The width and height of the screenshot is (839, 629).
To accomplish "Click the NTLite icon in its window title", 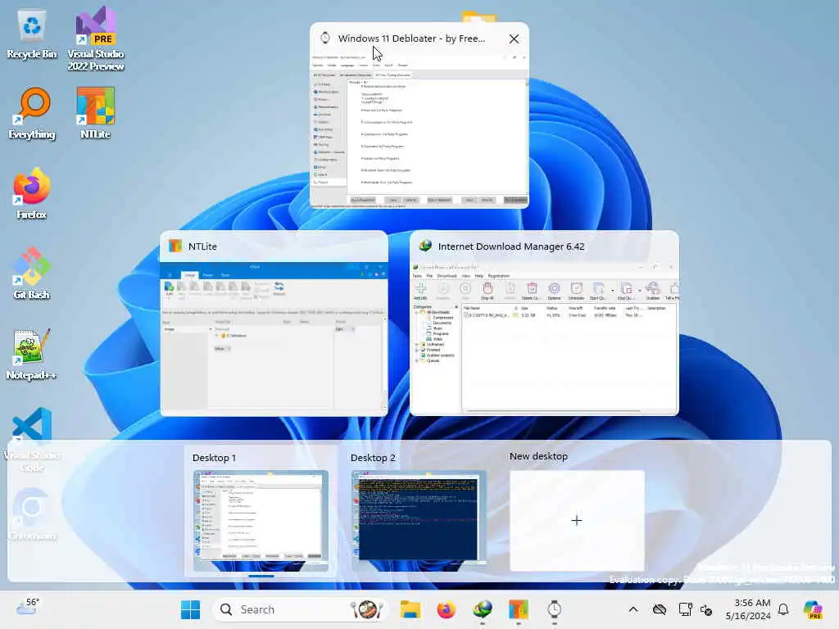I will coord(175,246).
